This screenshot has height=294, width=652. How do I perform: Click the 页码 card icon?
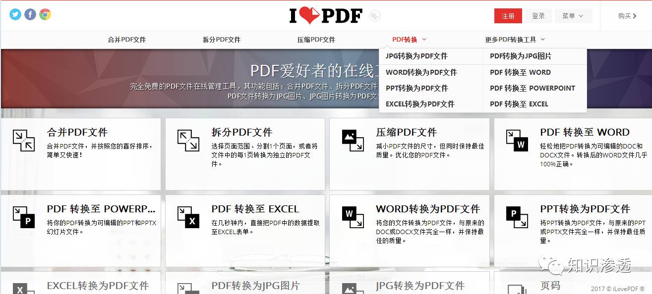[517, 289]
